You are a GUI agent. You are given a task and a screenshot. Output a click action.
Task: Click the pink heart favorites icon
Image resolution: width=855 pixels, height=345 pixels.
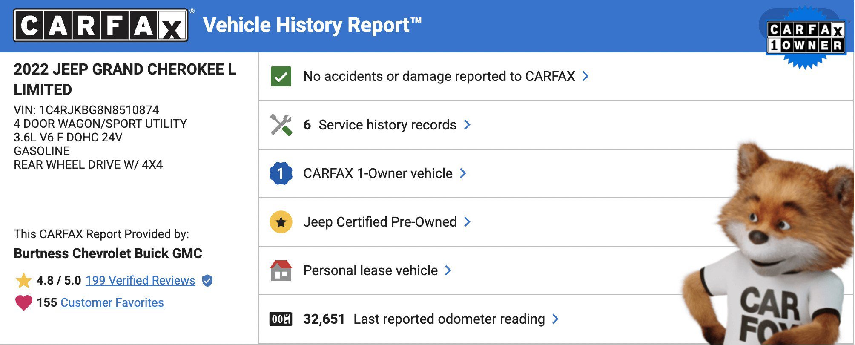tap(24, 303)
